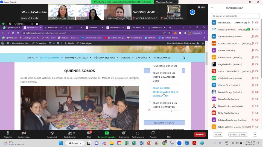Image resolution: width=280 pixels, height=157 pixels.
Task: Bookmark page with star icon
Action: click(x=169, y=33)
